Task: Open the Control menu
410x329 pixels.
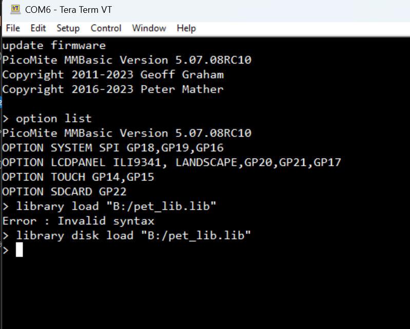Action: [x=106, y=28]
